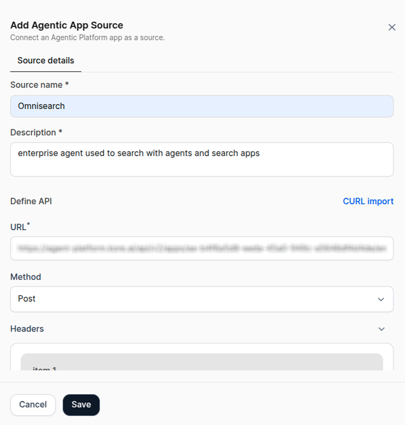Open the CURL import link
This screenshot has height=425, width=405.
[368, 201]
